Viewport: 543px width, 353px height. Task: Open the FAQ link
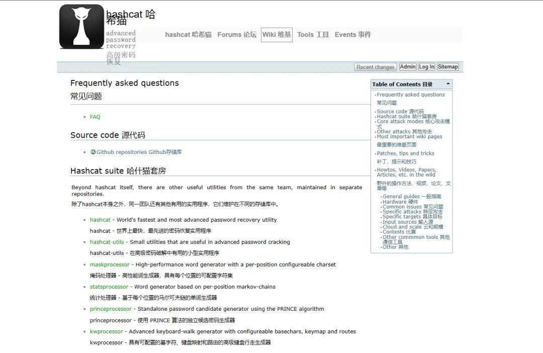tap(95, 117)
